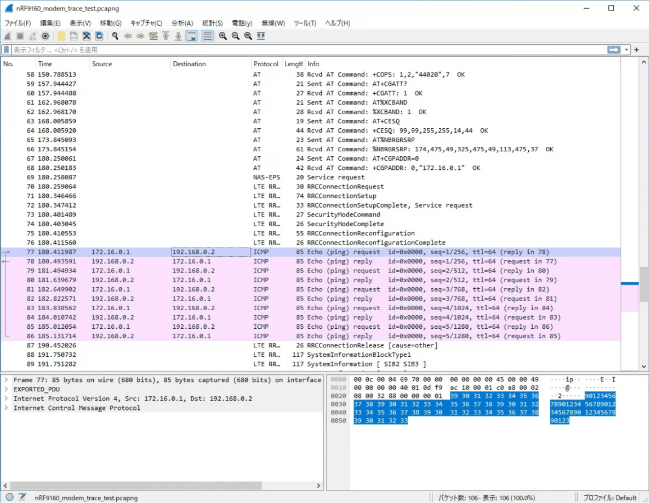Click the display filter bookmark icon
The height and width of the screenshot is (503, 649).
coord(6,50)
